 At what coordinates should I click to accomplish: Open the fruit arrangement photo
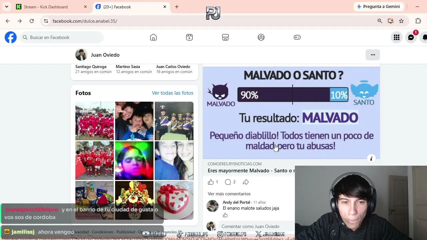tap(134, 200)
